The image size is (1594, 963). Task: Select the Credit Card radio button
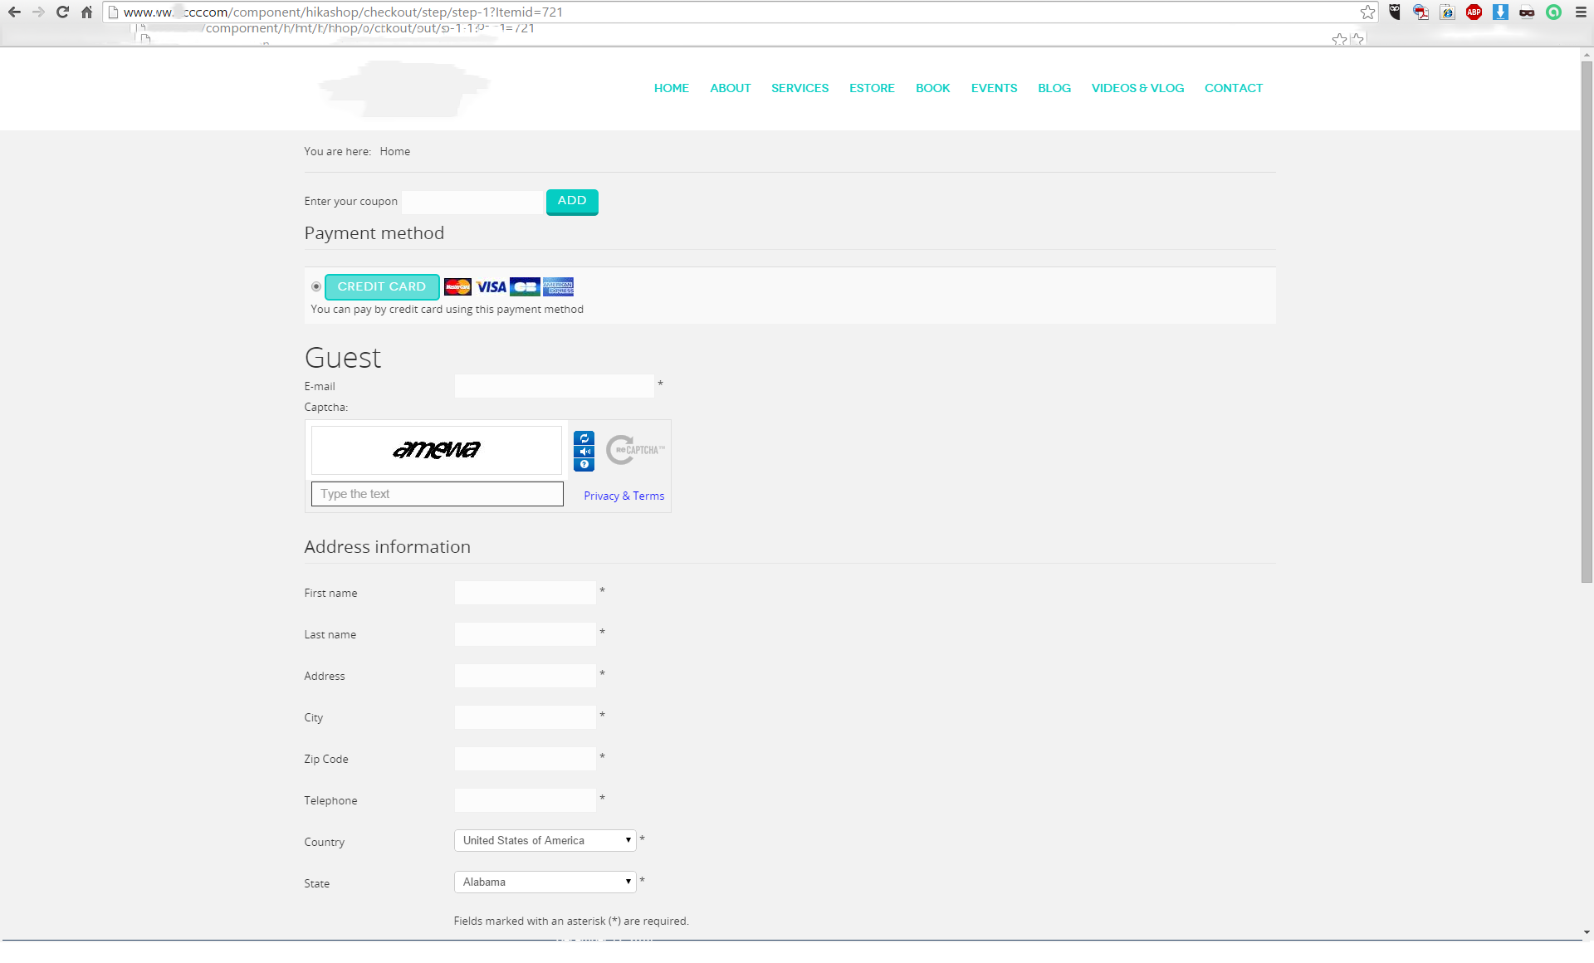click(x=316, y=286)
